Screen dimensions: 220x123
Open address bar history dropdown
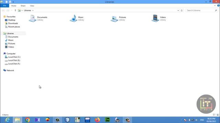(x=178, y=11)
